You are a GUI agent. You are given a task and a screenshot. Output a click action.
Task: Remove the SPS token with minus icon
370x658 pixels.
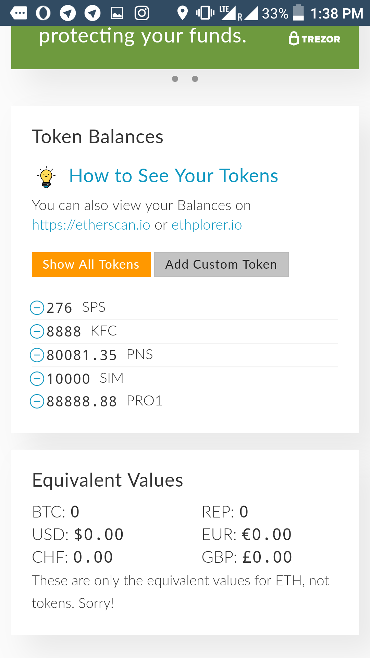click(37, 307)
